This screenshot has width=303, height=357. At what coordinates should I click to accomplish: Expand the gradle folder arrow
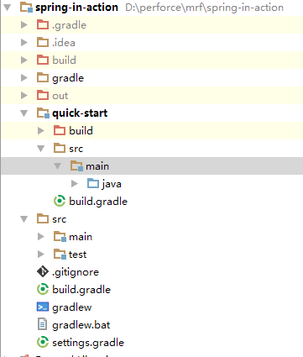click(x=24, y=78)
